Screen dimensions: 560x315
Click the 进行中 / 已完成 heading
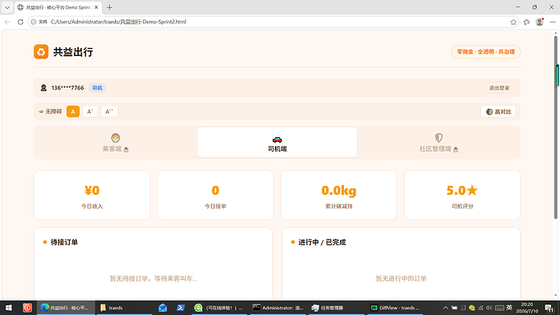[321, 242]
